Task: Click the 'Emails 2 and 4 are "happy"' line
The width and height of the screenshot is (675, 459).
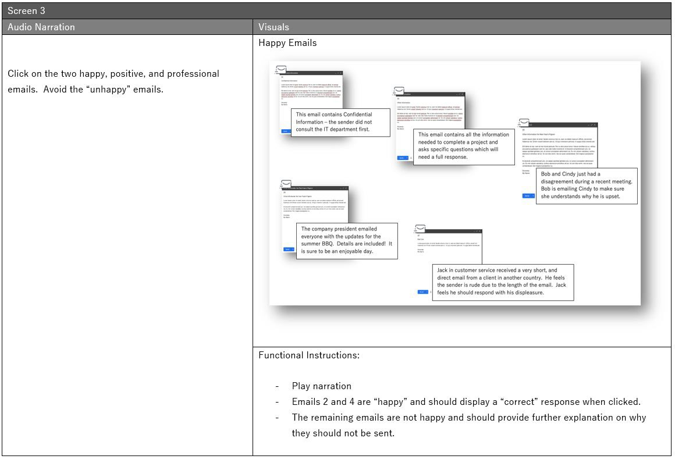Action: pos(466,402)
